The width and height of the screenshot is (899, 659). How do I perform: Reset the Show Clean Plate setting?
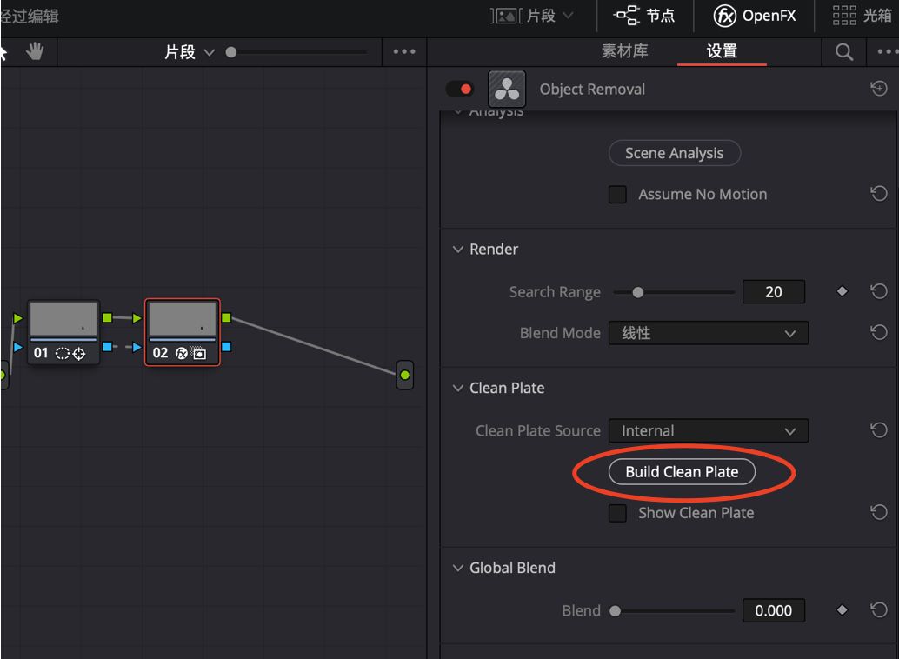click(878, 512)
